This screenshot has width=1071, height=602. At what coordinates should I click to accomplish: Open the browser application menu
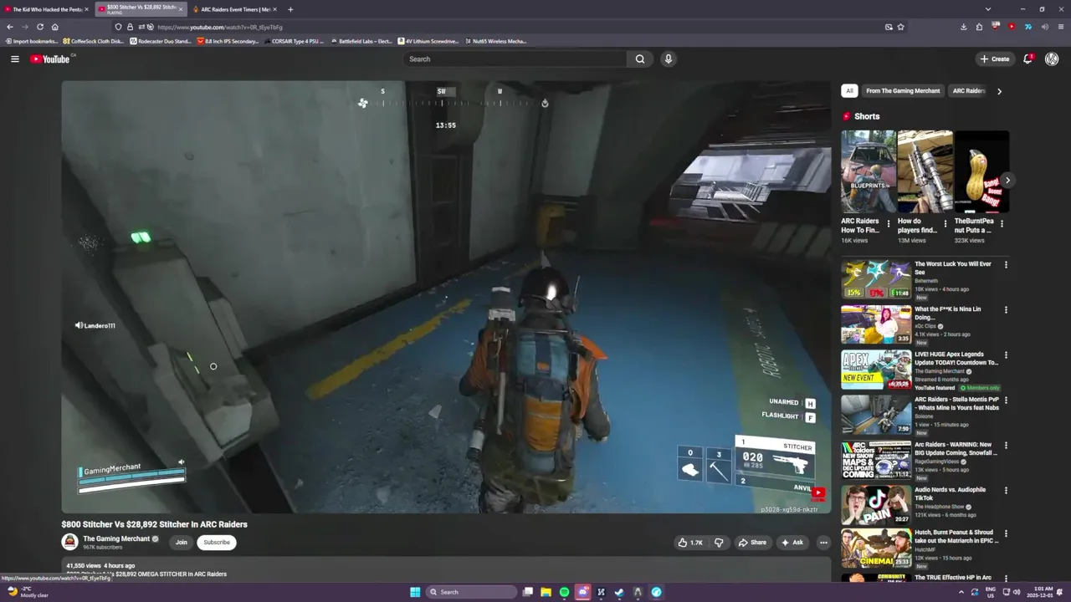point(1060,27)
